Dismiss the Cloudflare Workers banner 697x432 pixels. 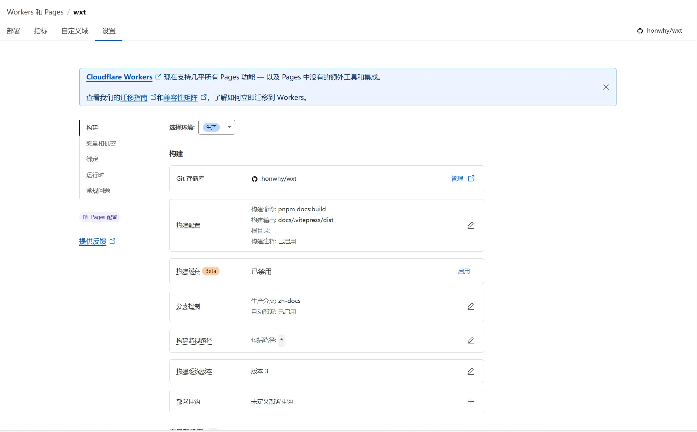coord(606,87)
